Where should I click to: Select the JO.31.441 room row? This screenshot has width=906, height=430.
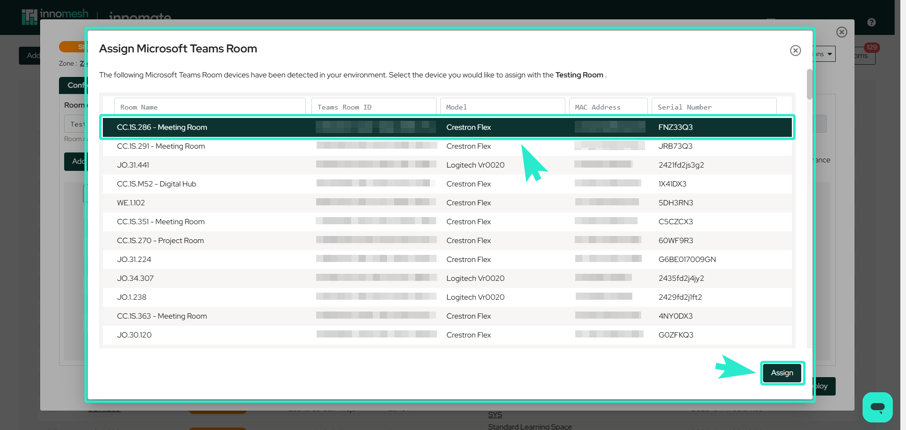pyautogui.click(x=447, y=165)
